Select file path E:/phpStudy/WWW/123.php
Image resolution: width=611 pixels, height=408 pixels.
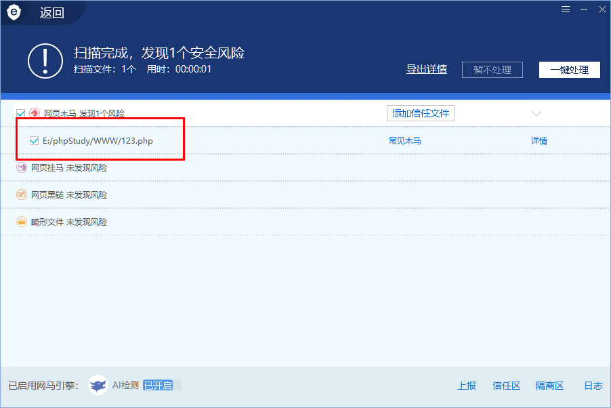pos(98,141)
